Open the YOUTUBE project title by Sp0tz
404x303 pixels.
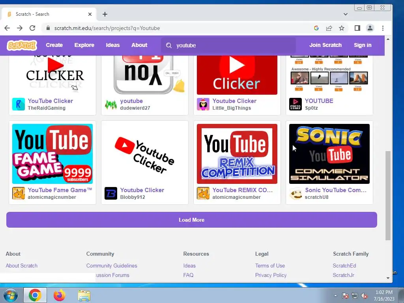pyautogui.click(x=319, y=101)
